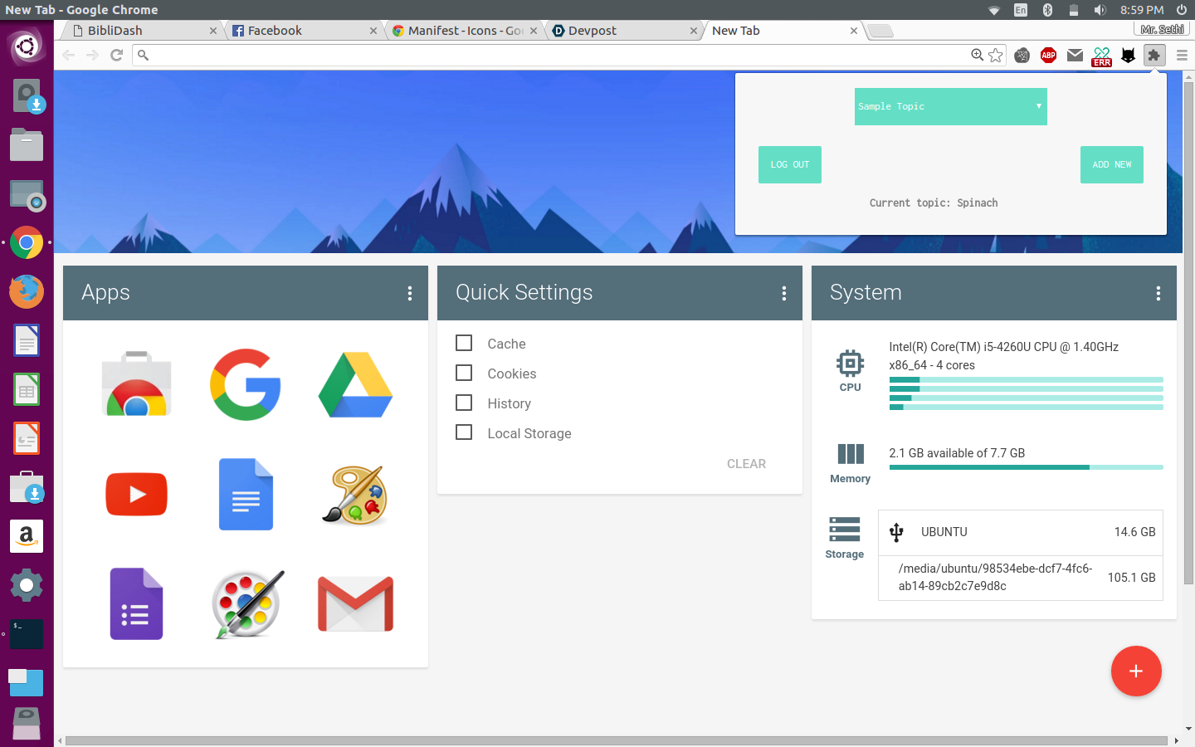Open the Google Docs app icon

tap(246, 494)
